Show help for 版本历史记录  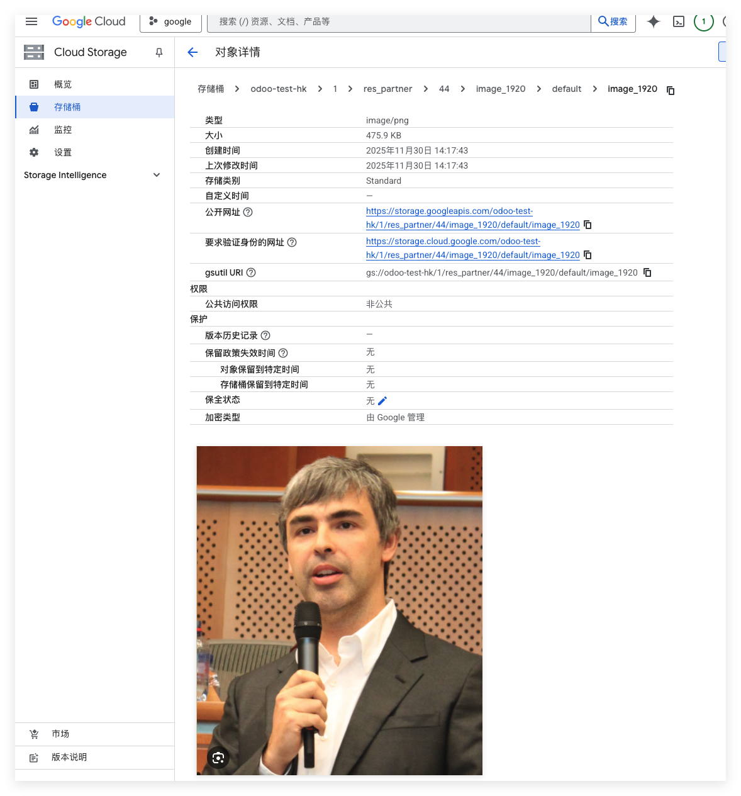[265, 335]
